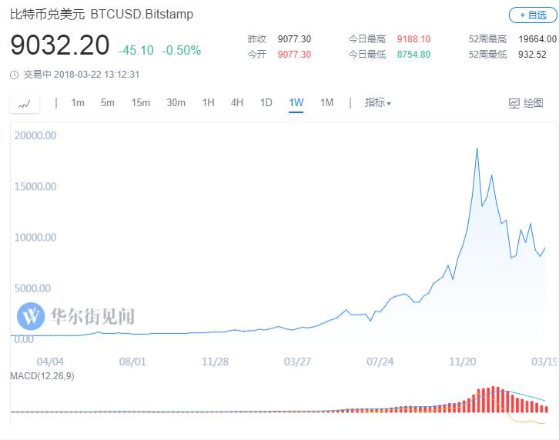This screenshot has height=440, width=559.
Task: Click the 11/20 date on the time axis
Action: pyautogui.click(x=462, y=360)
